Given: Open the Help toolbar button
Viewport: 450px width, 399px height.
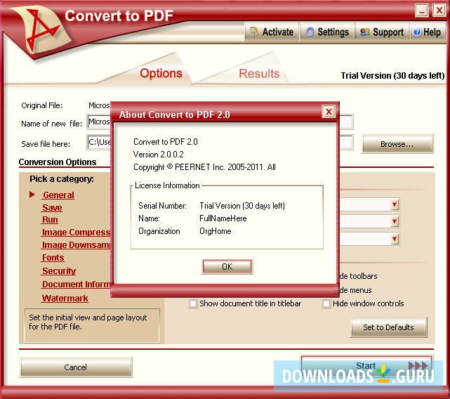Looking at the screenshot, I should pyautogui.click(x=427, y=32).
